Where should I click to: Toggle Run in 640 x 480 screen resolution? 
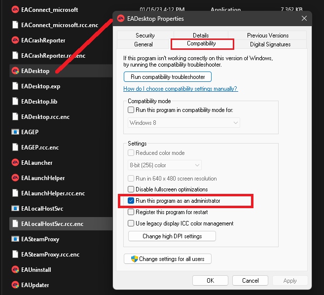(x=131, y=178)
